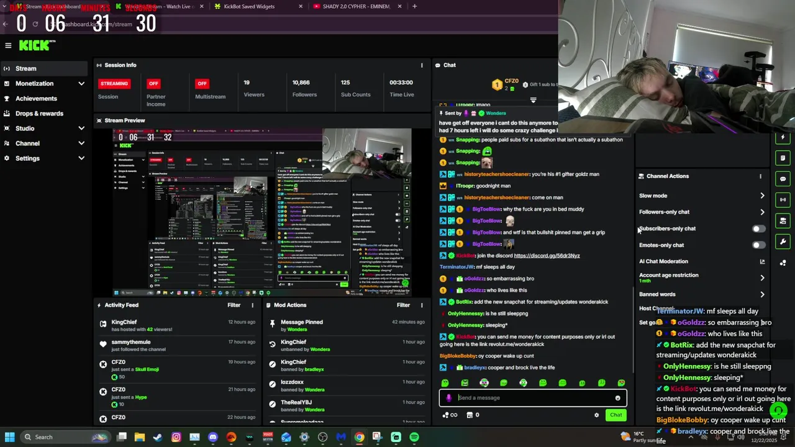Click lozzdoxx banned entry
This screenshot has width=795, height=447.
tap(347, 386)
